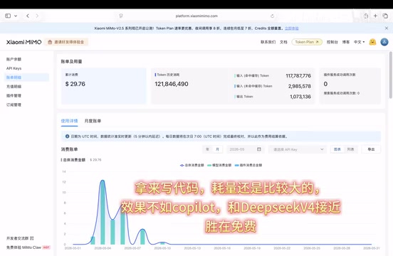Open 博客 in the top navigation
Image resolution: width=393 pixels, height=256 pixels.
[346, 42]
